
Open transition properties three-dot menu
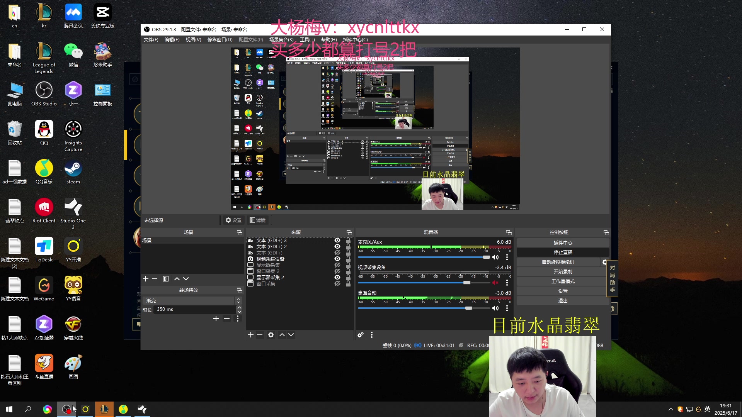tap(238, 319)
